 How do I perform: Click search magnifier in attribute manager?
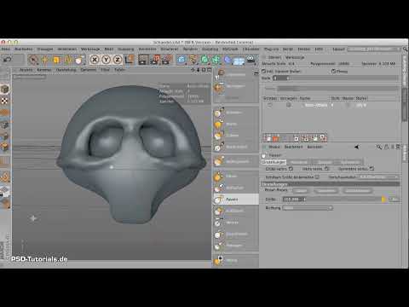tap(378, 147)
